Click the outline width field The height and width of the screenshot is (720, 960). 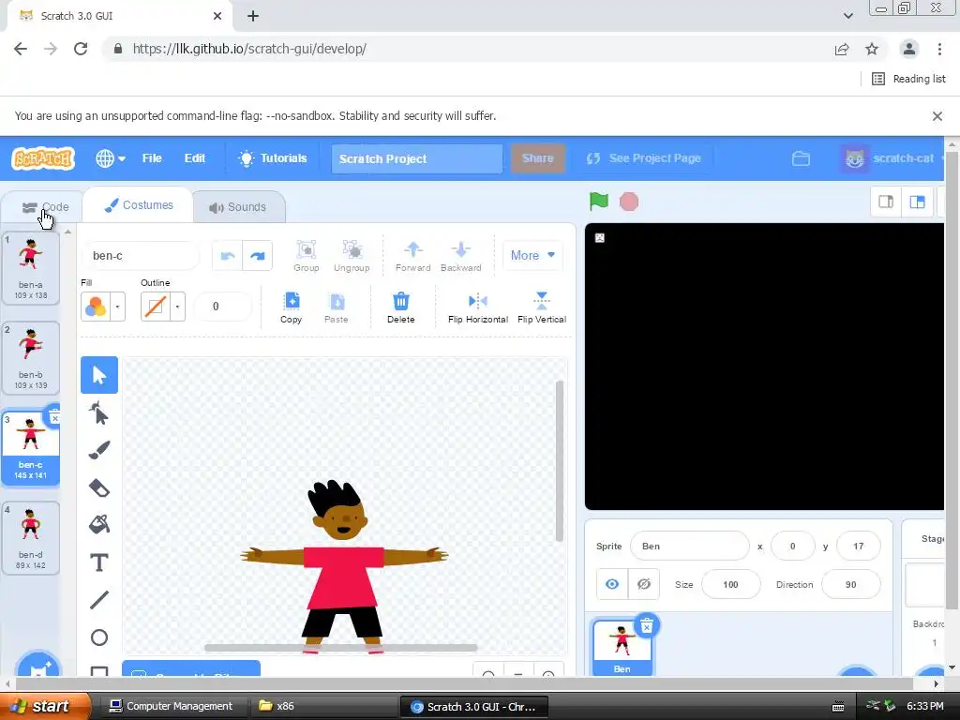click(223, 307)
